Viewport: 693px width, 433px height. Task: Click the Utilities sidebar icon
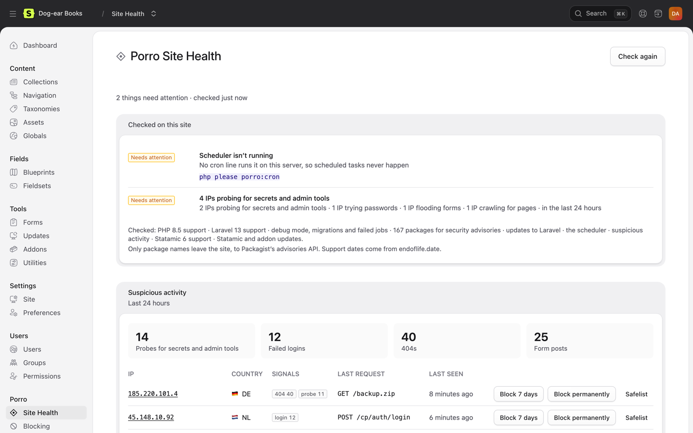pyautogui.click(x=13, y=263)
